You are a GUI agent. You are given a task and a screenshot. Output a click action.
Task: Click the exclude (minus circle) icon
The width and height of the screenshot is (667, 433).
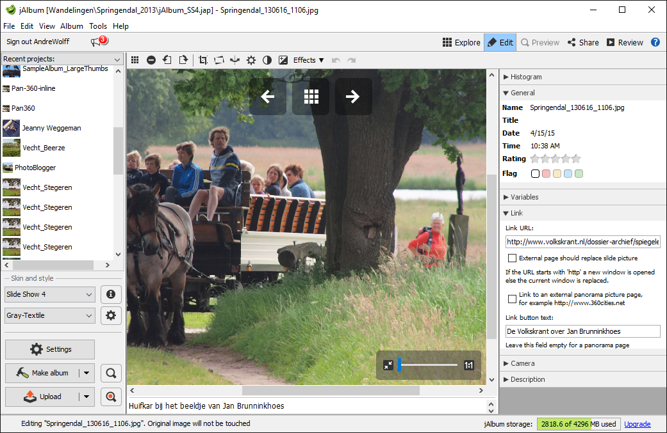[151, 60]
